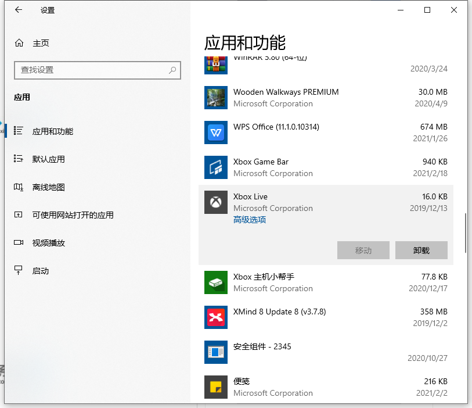Select the Xbox 主机小帮手 icon

(216, 282)
